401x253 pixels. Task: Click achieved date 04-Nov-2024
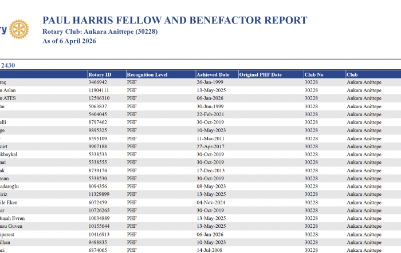pos(211,203)
